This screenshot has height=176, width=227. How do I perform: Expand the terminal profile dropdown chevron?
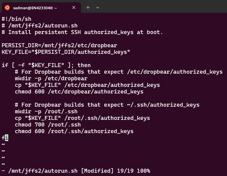point(98,7)
